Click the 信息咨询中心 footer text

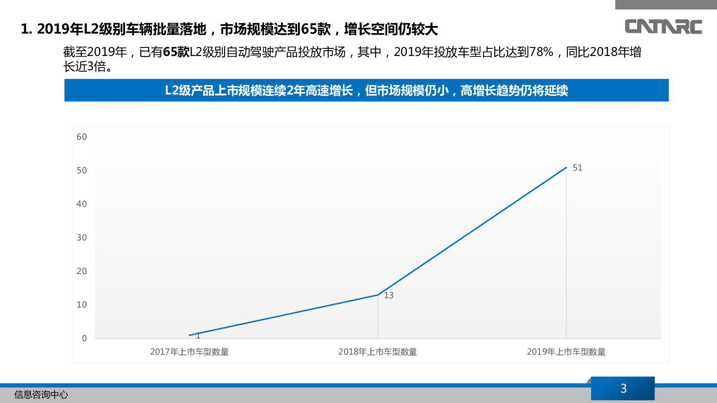(x=41, y=394)
